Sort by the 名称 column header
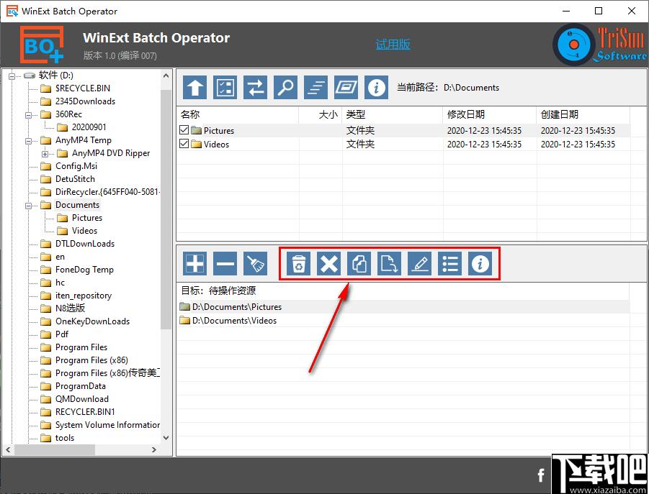 pos(238,114)
